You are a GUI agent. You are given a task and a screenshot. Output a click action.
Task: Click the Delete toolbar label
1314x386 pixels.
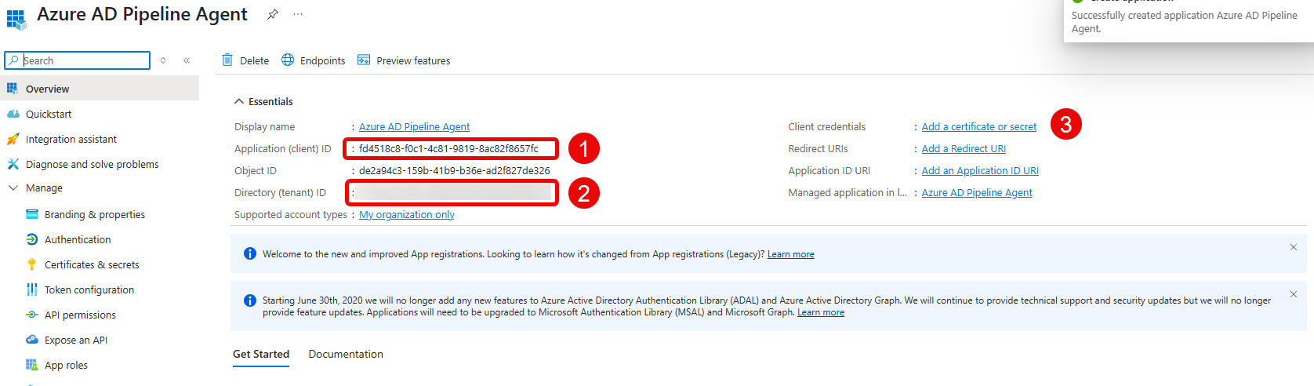click(254, 60)
